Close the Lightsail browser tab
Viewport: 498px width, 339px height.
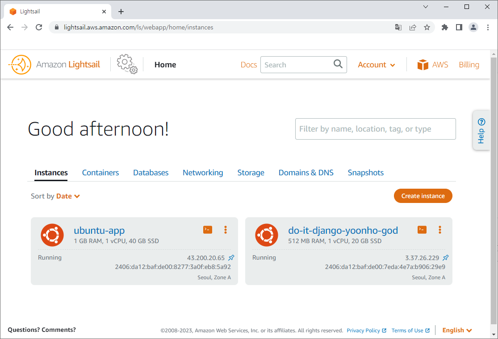[x=104, y=12]
